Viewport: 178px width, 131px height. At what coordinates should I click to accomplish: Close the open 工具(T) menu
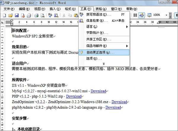click(x=86, y=9)
